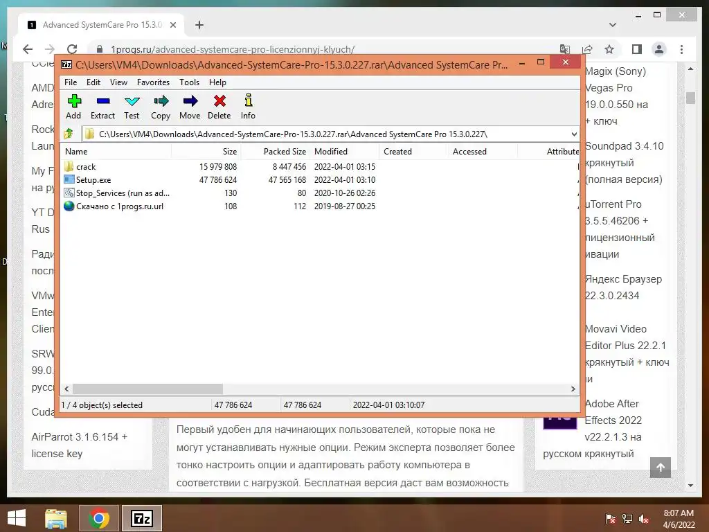709x532 pixels.
Task: Click the 7-Zip taskbar icon
Action: [141, 518]
